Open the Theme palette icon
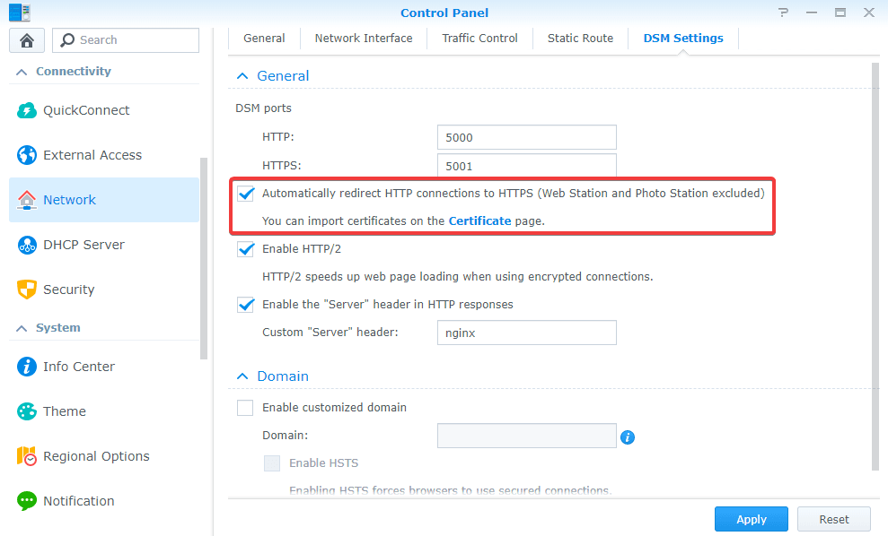The width and height of the screenshot is (888, 536). pos(27,411)
